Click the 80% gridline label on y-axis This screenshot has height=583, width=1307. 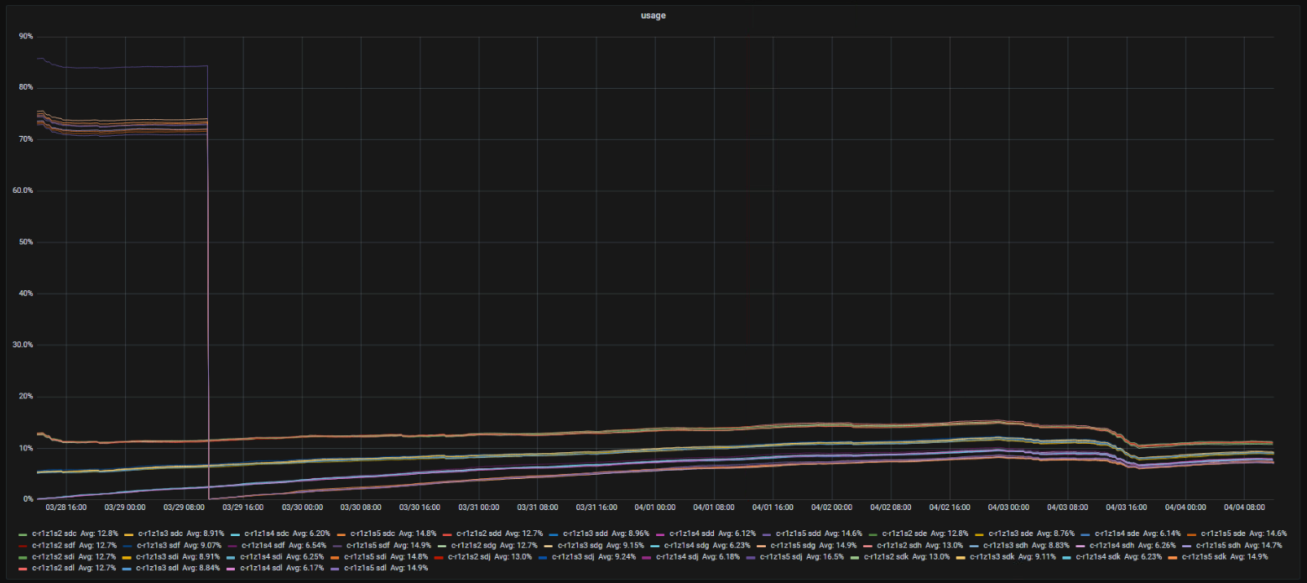(x=24, y=87)
